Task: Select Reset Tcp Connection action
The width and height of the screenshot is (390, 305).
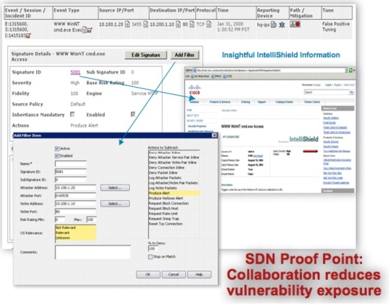Action: point(174,224)
